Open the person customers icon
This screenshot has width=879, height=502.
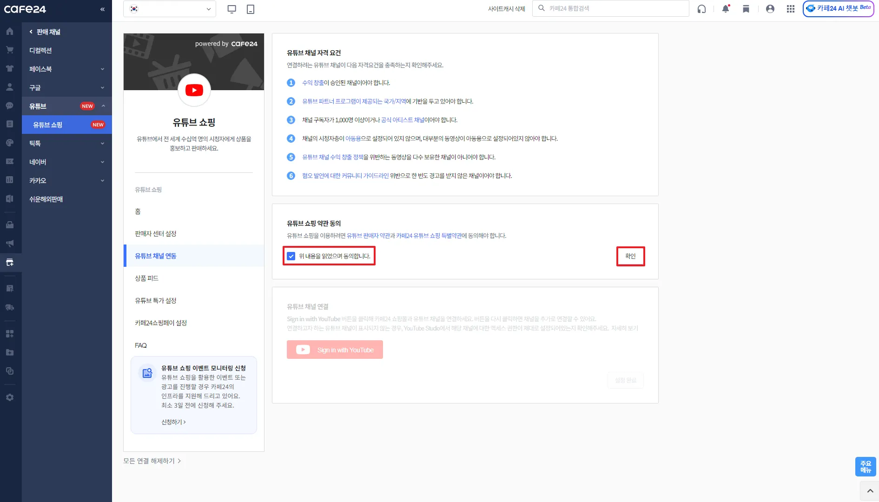(x=10, y=87)
